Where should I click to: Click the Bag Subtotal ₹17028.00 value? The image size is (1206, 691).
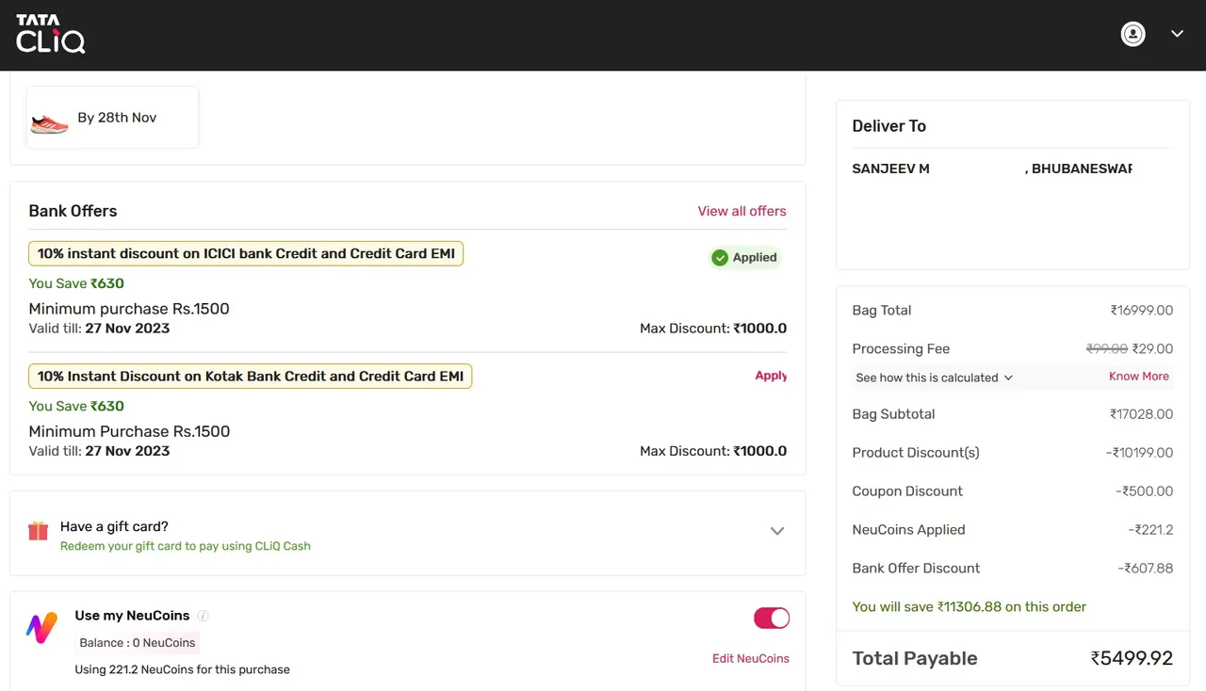[x=1142, y=414]
